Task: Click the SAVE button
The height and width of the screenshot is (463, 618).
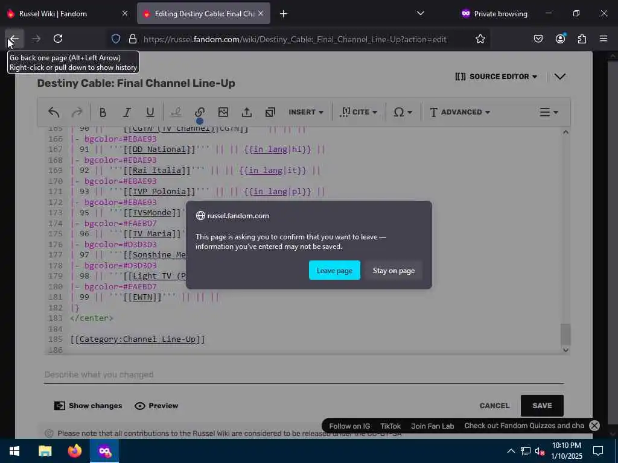Action: pyautogui.click(x=542, y=406)
